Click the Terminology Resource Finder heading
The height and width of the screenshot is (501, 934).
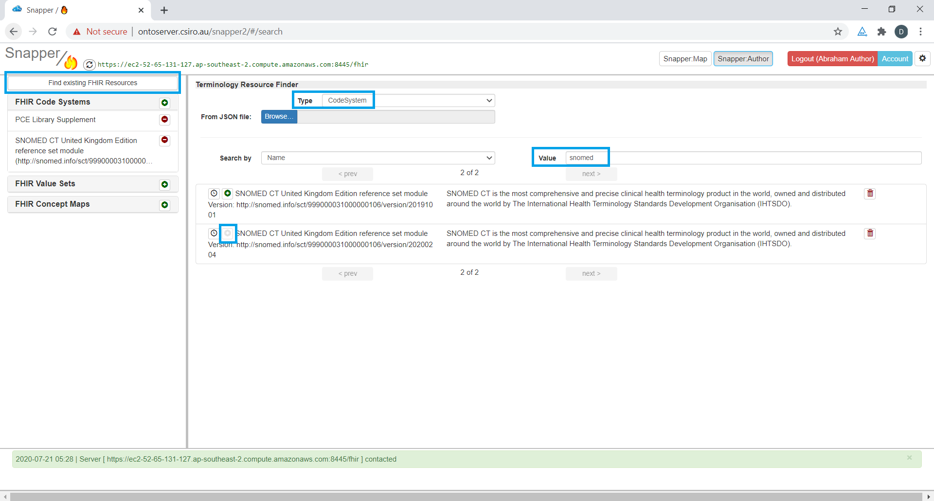247,85
